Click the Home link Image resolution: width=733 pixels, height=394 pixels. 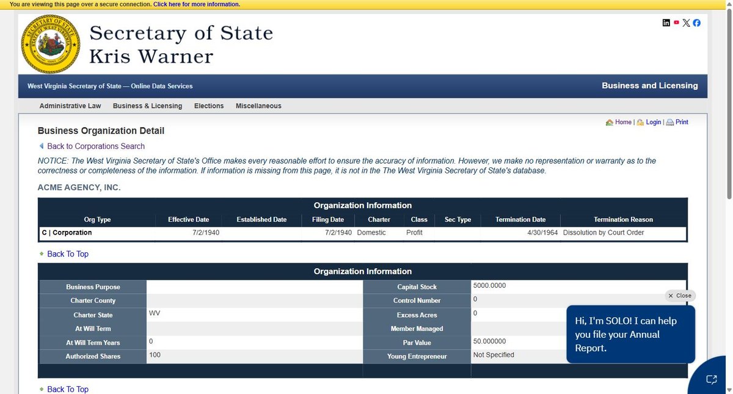(x=623, y=122)
